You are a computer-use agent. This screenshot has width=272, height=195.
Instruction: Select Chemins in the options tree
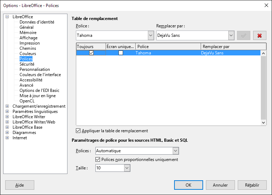click(28, 48)
